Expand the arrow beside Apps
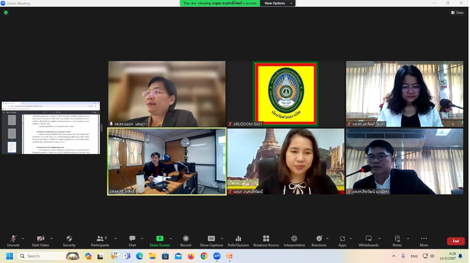This screenshot has height=263, width=470. 351,239
